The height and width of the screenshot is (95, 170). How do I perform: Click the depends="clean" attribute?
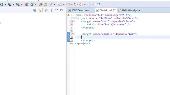pos(122,21)
